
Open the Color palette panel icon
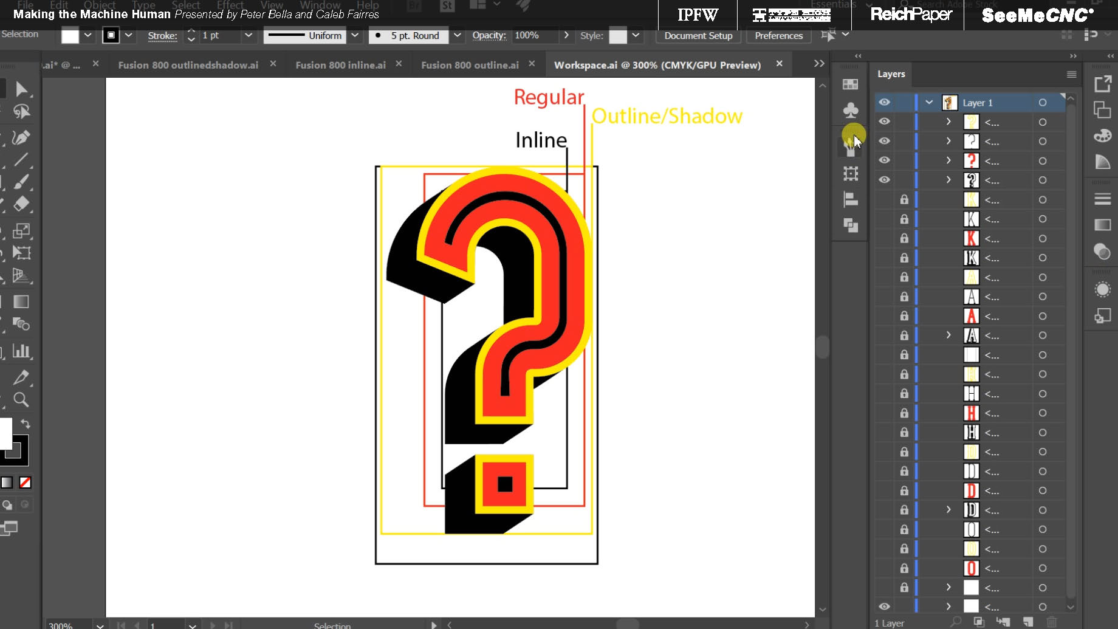click(x=1102, y=136)
